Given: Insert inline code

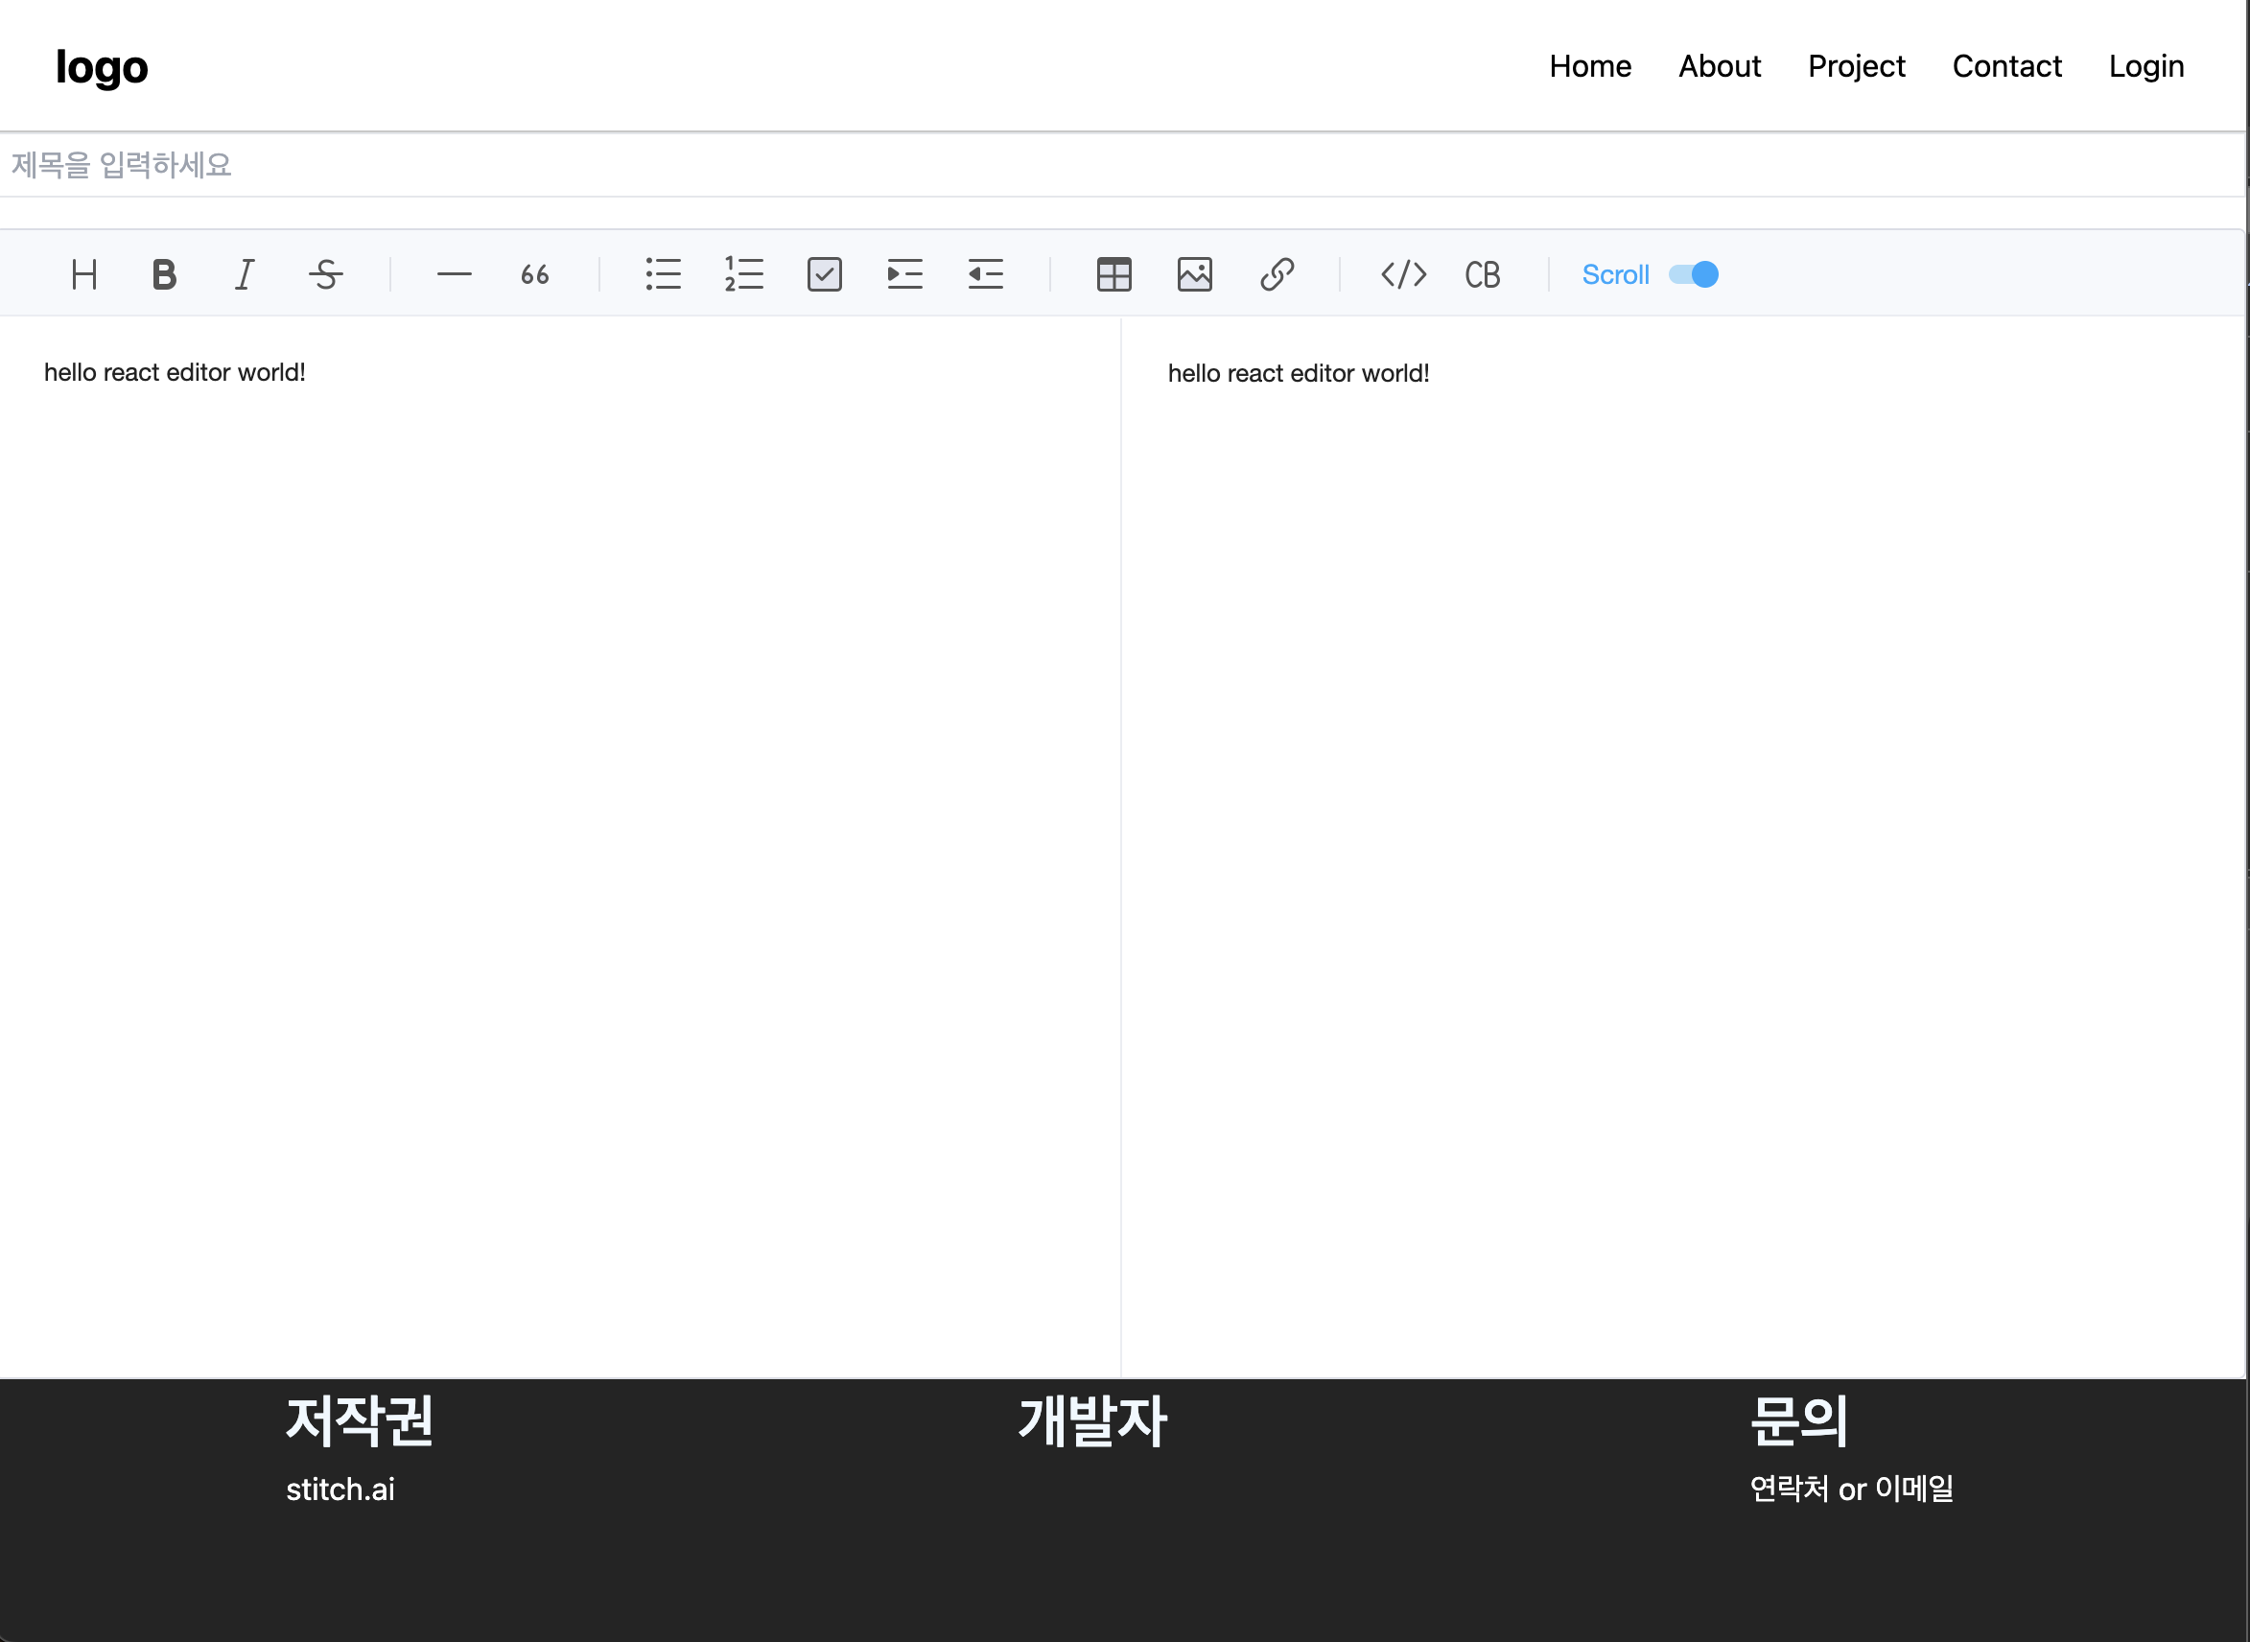Looking at the screenshot, I should (1403, 274).
